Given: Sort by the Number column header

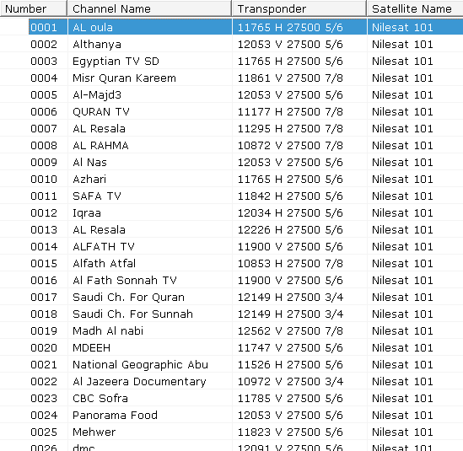Looking at the screenshot, I should 34,8.
